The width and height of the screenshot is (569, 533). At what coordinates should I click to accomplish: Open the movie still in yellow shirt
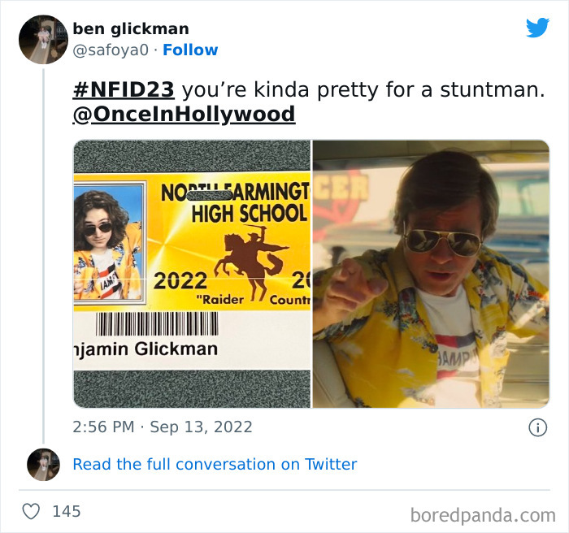click(431, 274)
